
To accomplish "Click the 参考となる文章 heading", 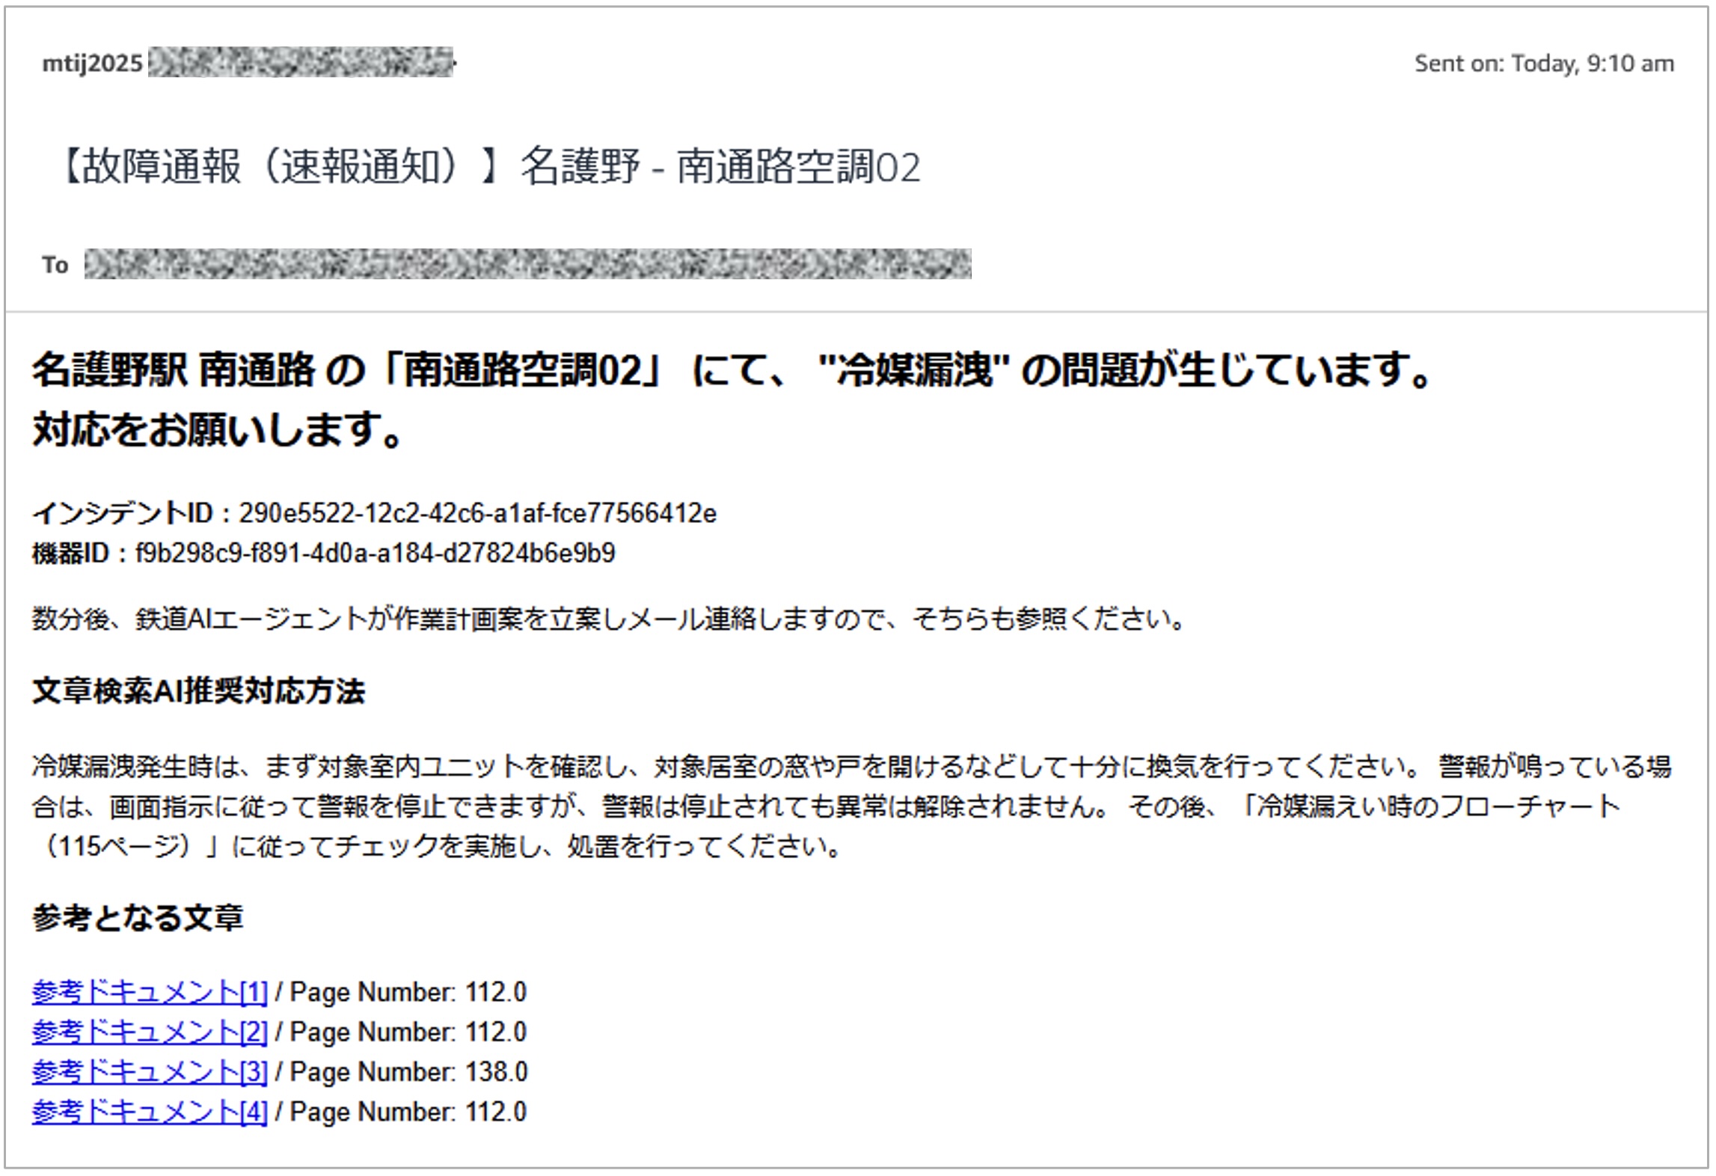I will [138, 918].
